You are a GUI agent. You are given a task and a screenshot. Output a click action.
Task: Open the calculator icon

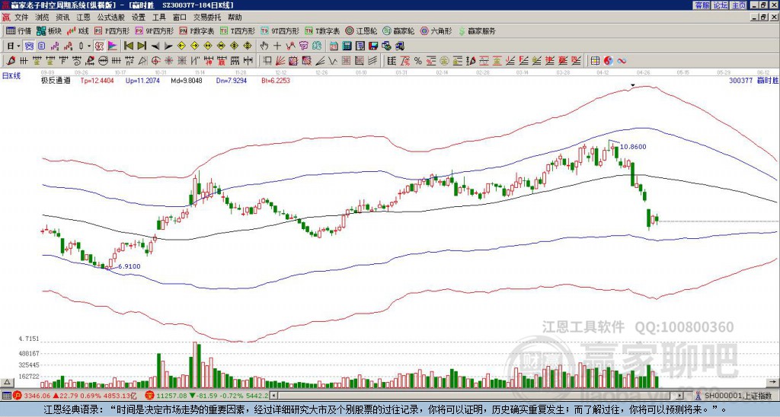(347, 46)
